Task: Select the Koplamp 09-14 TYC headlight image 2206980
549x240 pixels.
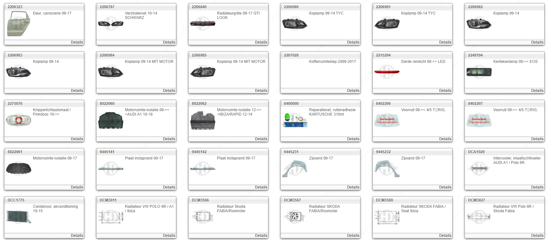Action: click(295, 24)
